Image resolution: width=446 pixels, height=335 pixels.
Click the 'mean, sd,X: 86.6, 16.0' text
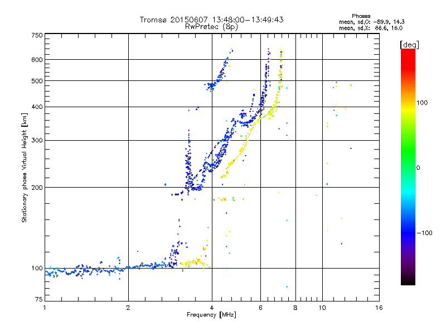coord(371,28)
